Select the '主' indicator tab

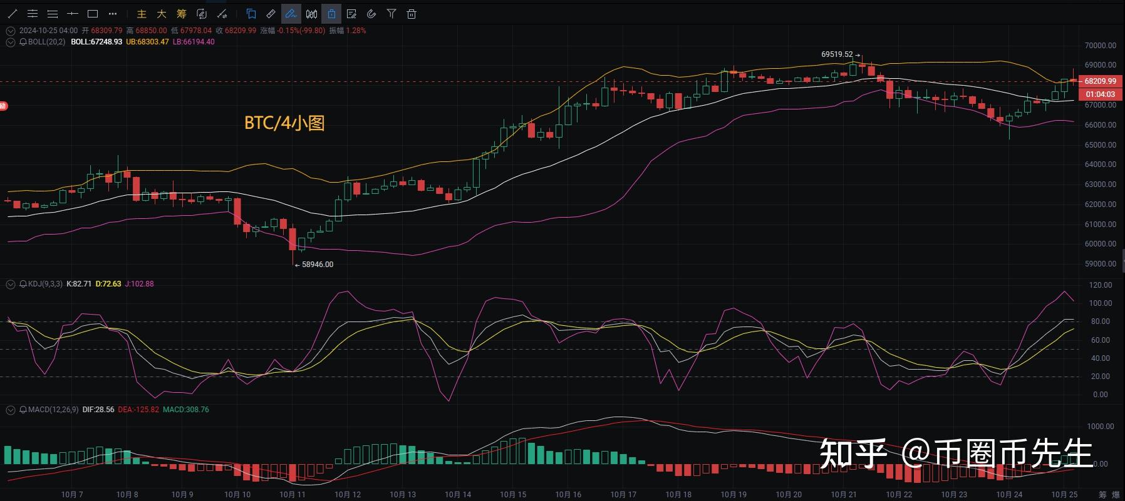[x=142, y=14]
